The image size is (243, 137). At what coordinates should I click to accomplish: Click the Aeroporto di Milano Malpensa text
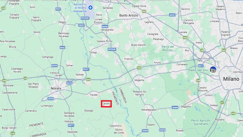point(80,8)
